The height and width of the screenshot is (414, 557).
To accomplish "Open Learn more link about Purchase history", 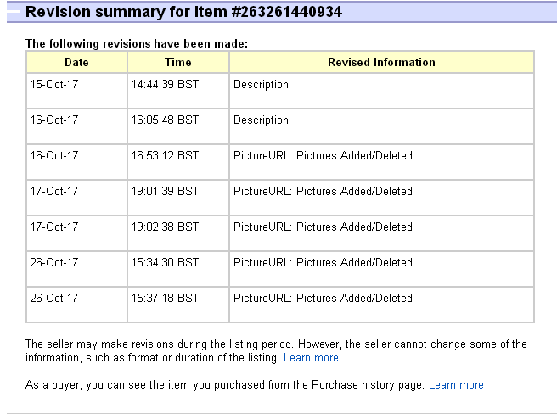I will (x=456, y=385).
